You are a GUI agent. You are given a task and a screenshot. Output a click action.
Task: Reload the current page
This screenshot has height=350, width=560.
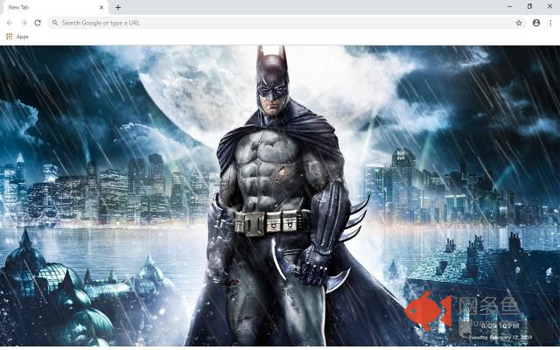pos(38,23)
